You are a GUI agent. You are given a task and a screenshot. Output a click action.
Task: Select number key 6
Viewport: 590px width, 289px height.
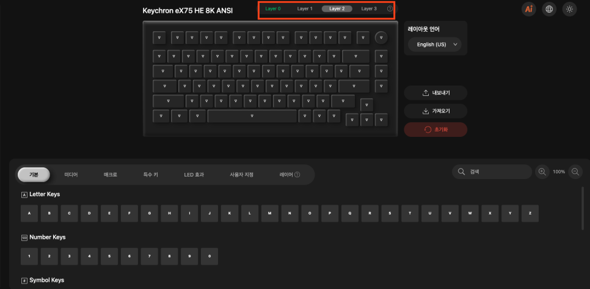(129, 256)
